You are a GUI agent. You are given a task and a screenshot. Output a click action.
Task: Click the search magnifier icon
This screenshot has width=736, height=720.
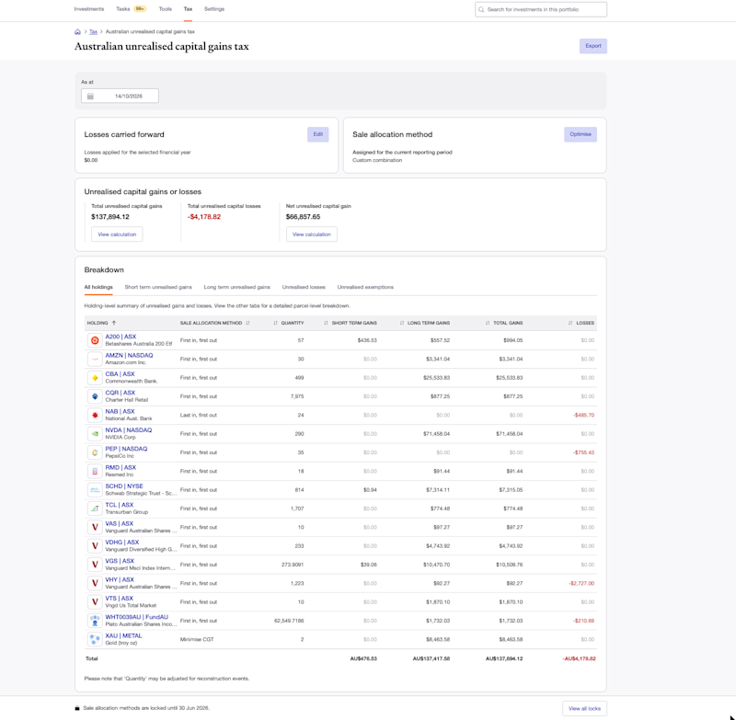tap(481, 9)
